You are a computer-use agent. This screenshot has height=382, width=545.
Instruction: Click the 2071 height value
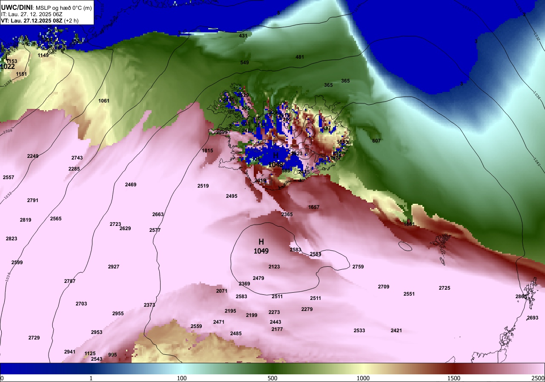click(222, 291)
